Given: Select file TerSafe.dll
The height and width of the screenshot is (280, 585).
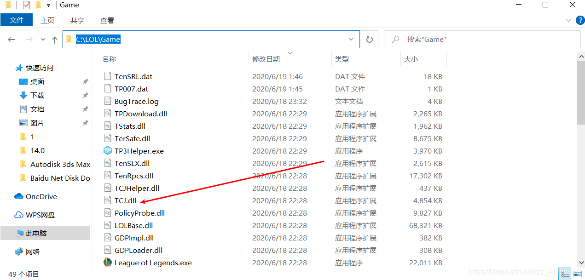Looking at the screenshot, I should click(x=132, y=138).
